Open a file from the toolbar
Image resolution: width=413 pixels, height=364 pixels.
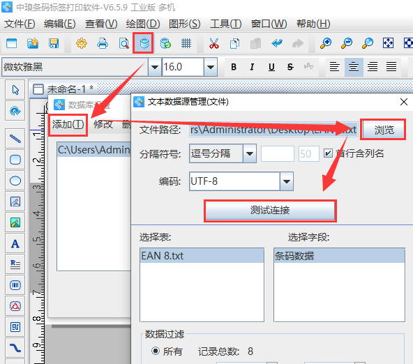tap(33, 43)
